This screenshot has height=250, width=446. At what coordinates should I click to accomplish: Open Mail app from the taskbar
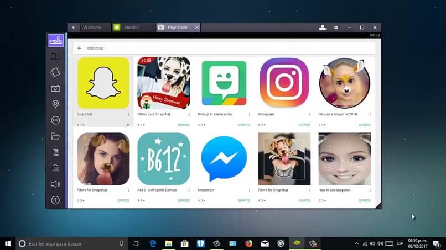[x=265, y=243]
